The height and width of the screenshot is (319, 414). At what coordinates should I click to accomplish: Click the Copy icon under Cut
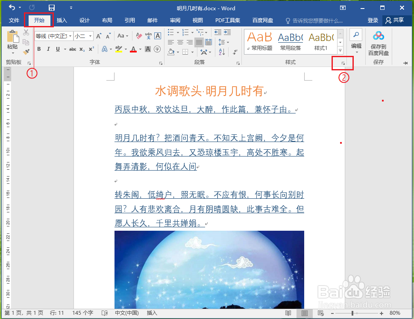tap(26, 42)
